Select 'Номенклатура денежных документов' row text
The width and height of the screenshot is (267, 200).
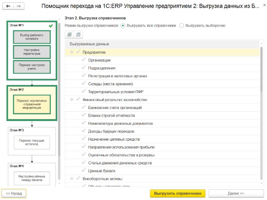[x=120, y=123]
